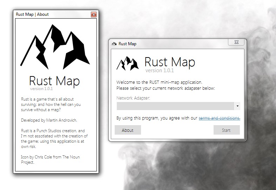Click the "Welcome to the RUST mini-map" text
The image size is (276, 190).
pyautogui.click(x=159, y=82)
